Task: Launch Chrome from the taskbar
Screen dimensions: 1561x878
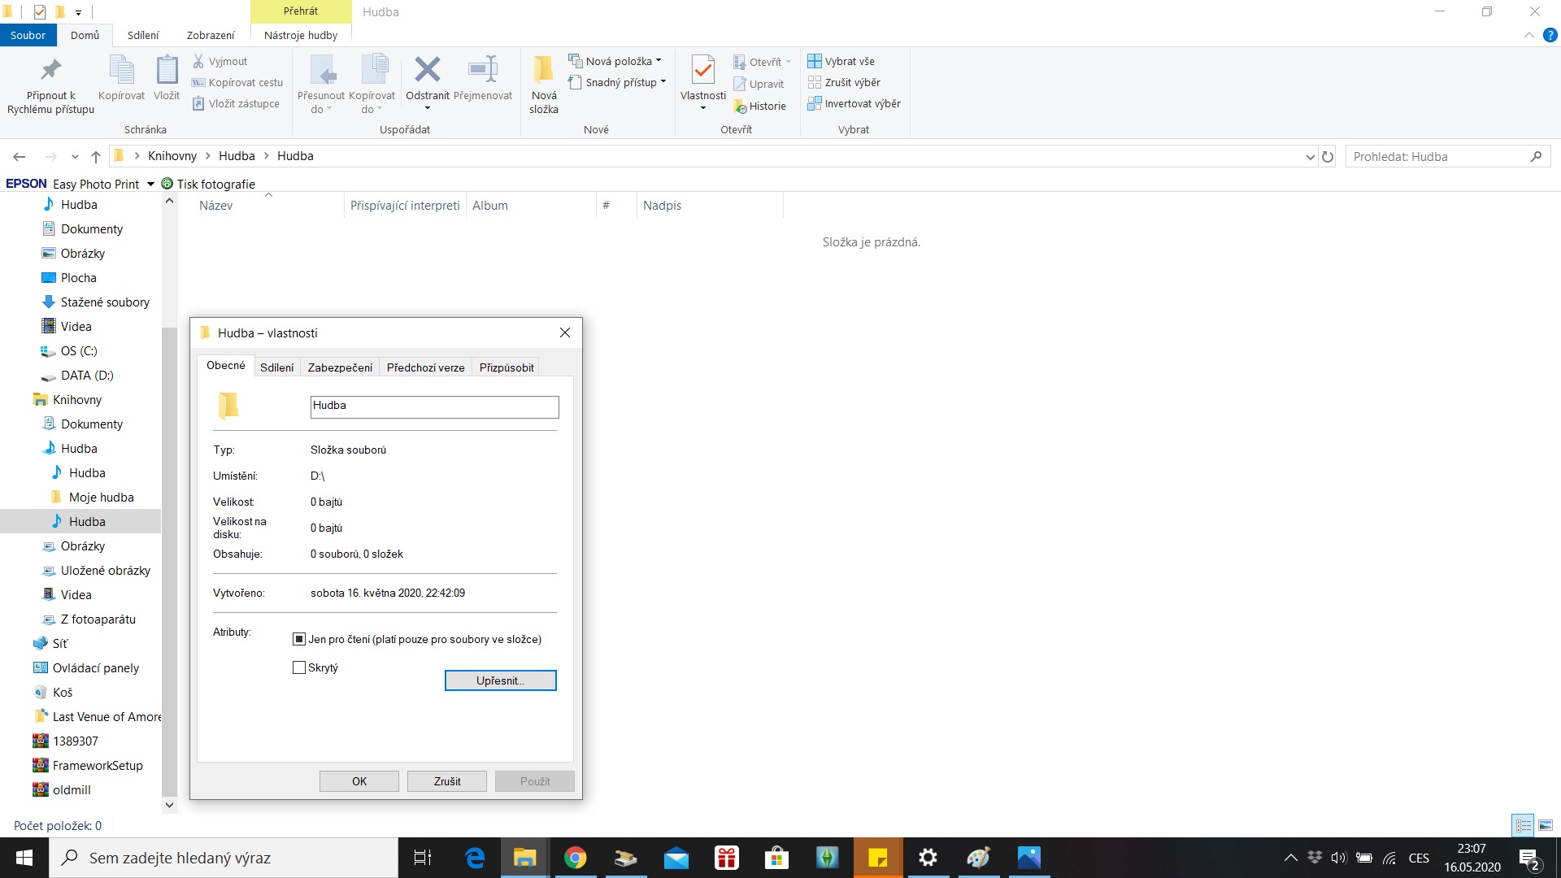Action: [575, 858]
